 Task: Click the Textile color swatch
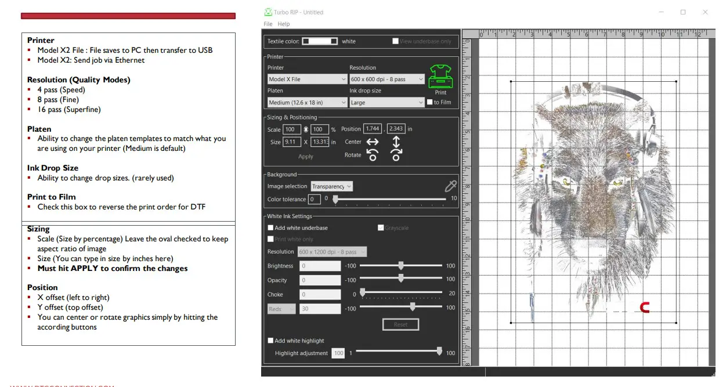click(x=320, y=41)
